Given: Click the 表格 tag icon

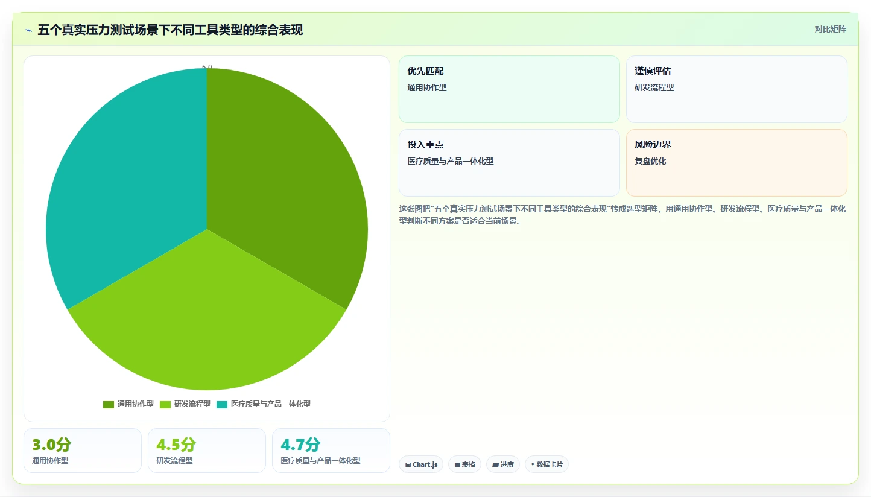Looking at the screenshot, I should click(457, 464).
